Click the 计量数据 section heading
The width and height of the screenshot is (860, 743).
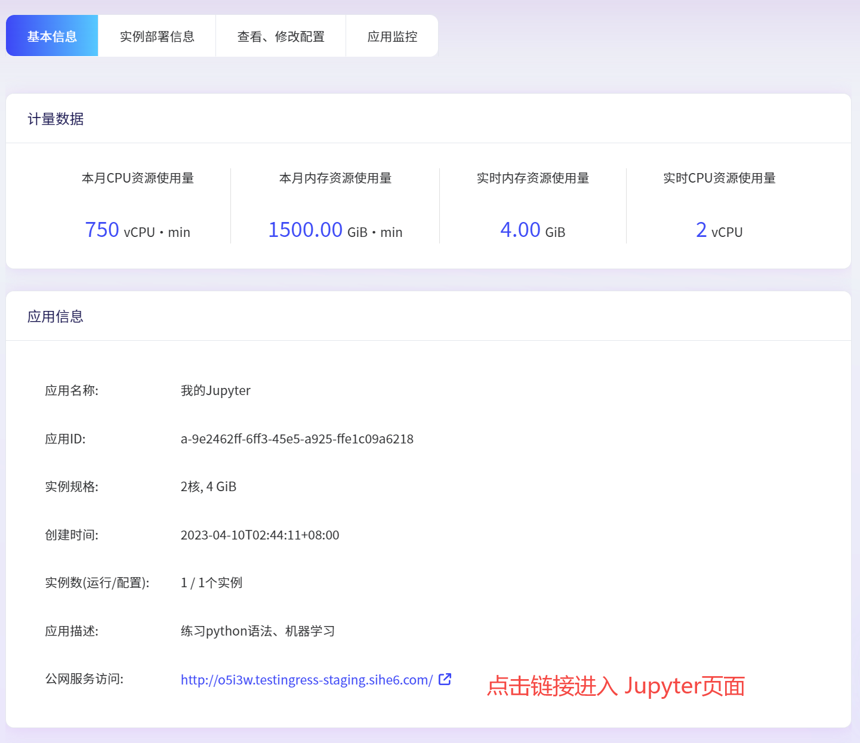(56, 119)
